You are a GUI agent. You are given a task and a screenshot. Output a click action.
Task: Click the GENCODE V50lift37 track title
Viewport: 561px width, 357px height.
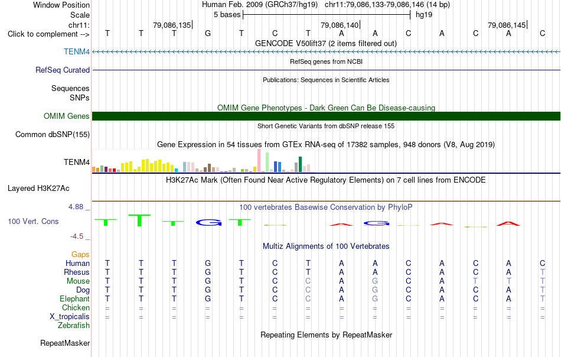pyautogui.click(x=326, y=43)
